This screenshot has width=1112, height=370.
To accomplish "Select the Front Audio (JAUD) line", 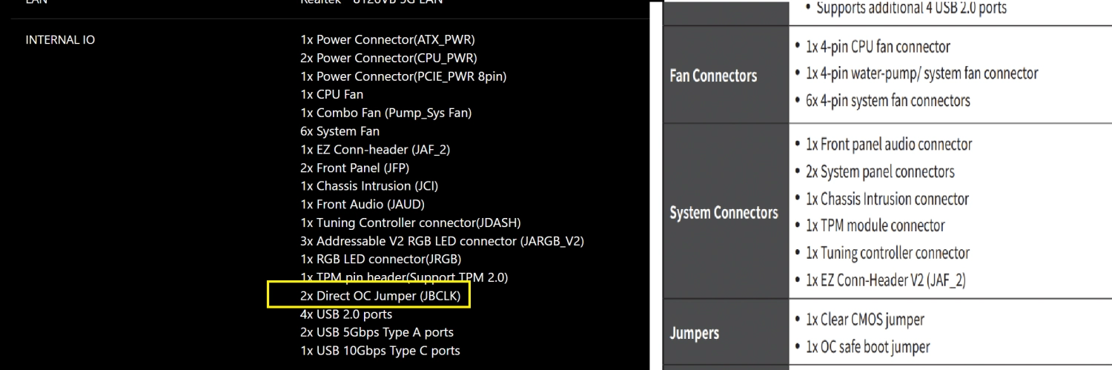I will pos(363,205).
